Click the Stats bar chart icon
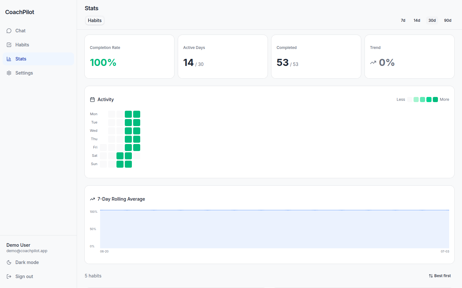This screenshot has height=288, width=462. pos(9,59)
